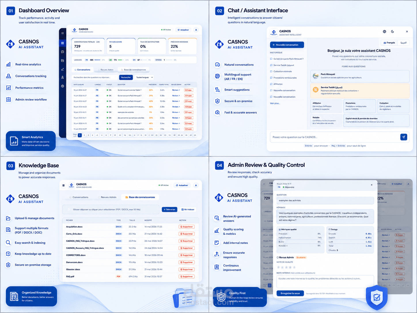This screenshot has width=417, height=313.
Task: Click Actualiser in the Knowledge Base header
Action: pos(182,185)
